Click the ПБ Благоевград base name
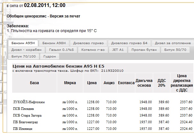 (25, 122)
